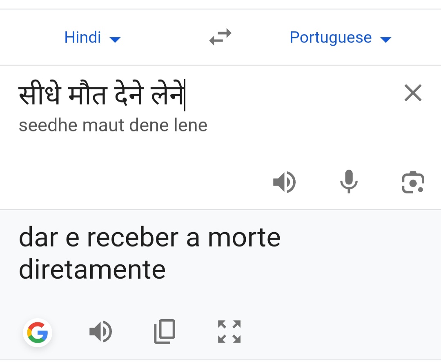Listen to the Hindi source text
The height and width of the screenshot is (364, 441).
284,182
